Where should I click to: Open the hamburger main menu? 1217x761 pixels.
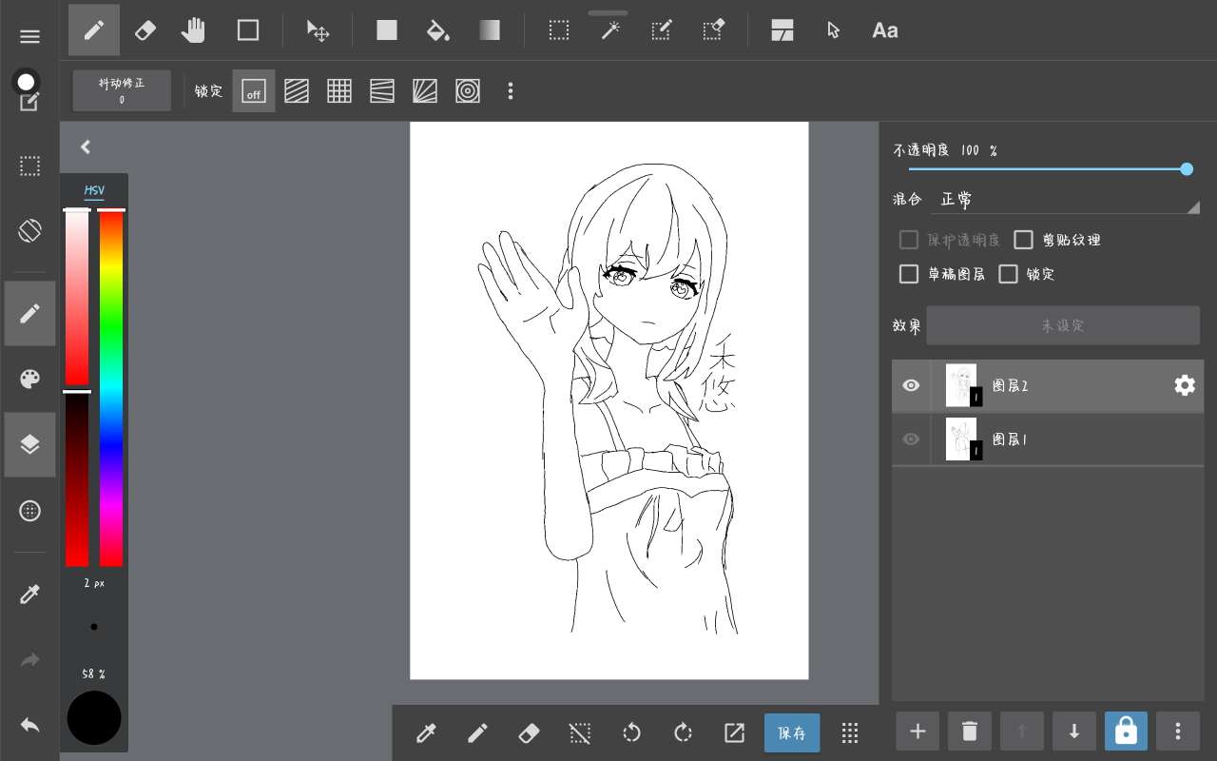coord(29,36)
